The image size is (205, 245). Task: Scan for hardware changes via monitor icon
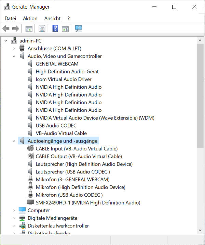(x=79, y=29)
